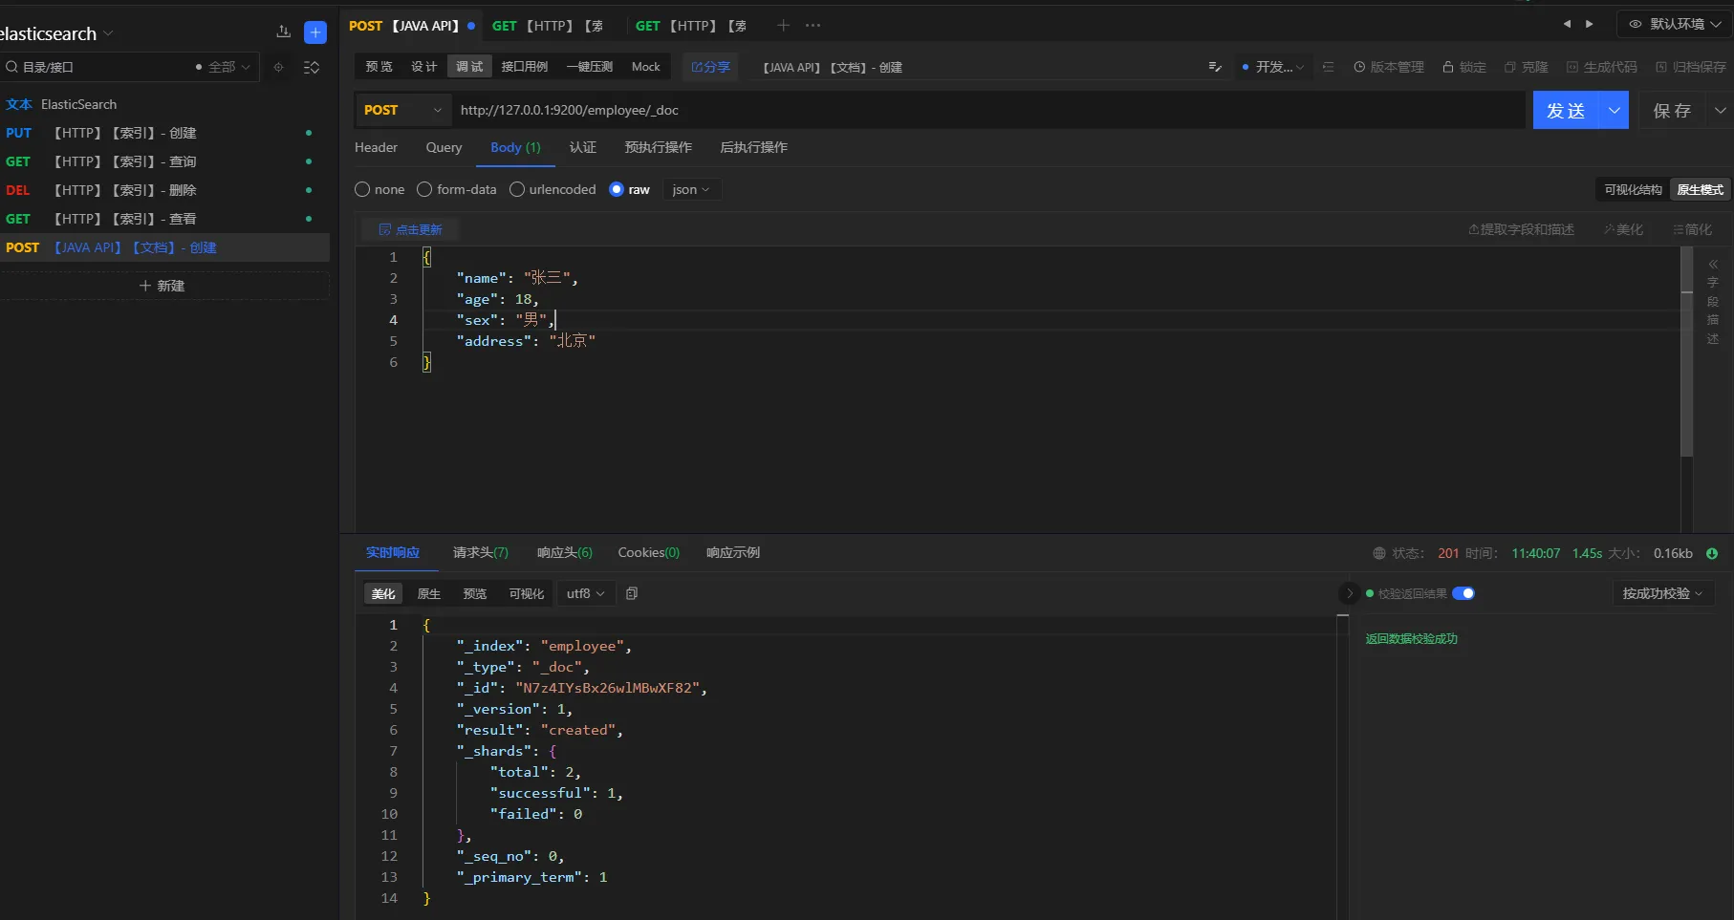Click the blue plus add-new icon
The width and height of the screenshot is (1734, 920).
click(314, 32)
